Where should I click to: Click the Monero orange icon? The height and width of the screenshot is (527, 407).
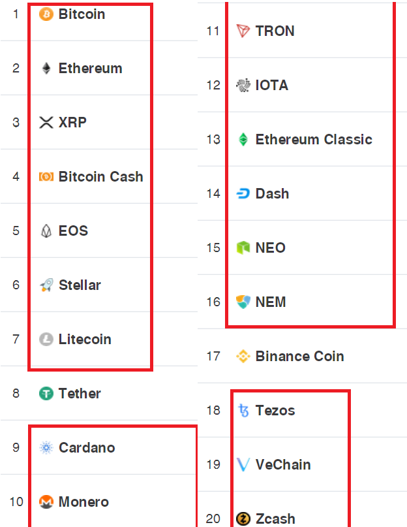tap(46, 502)
